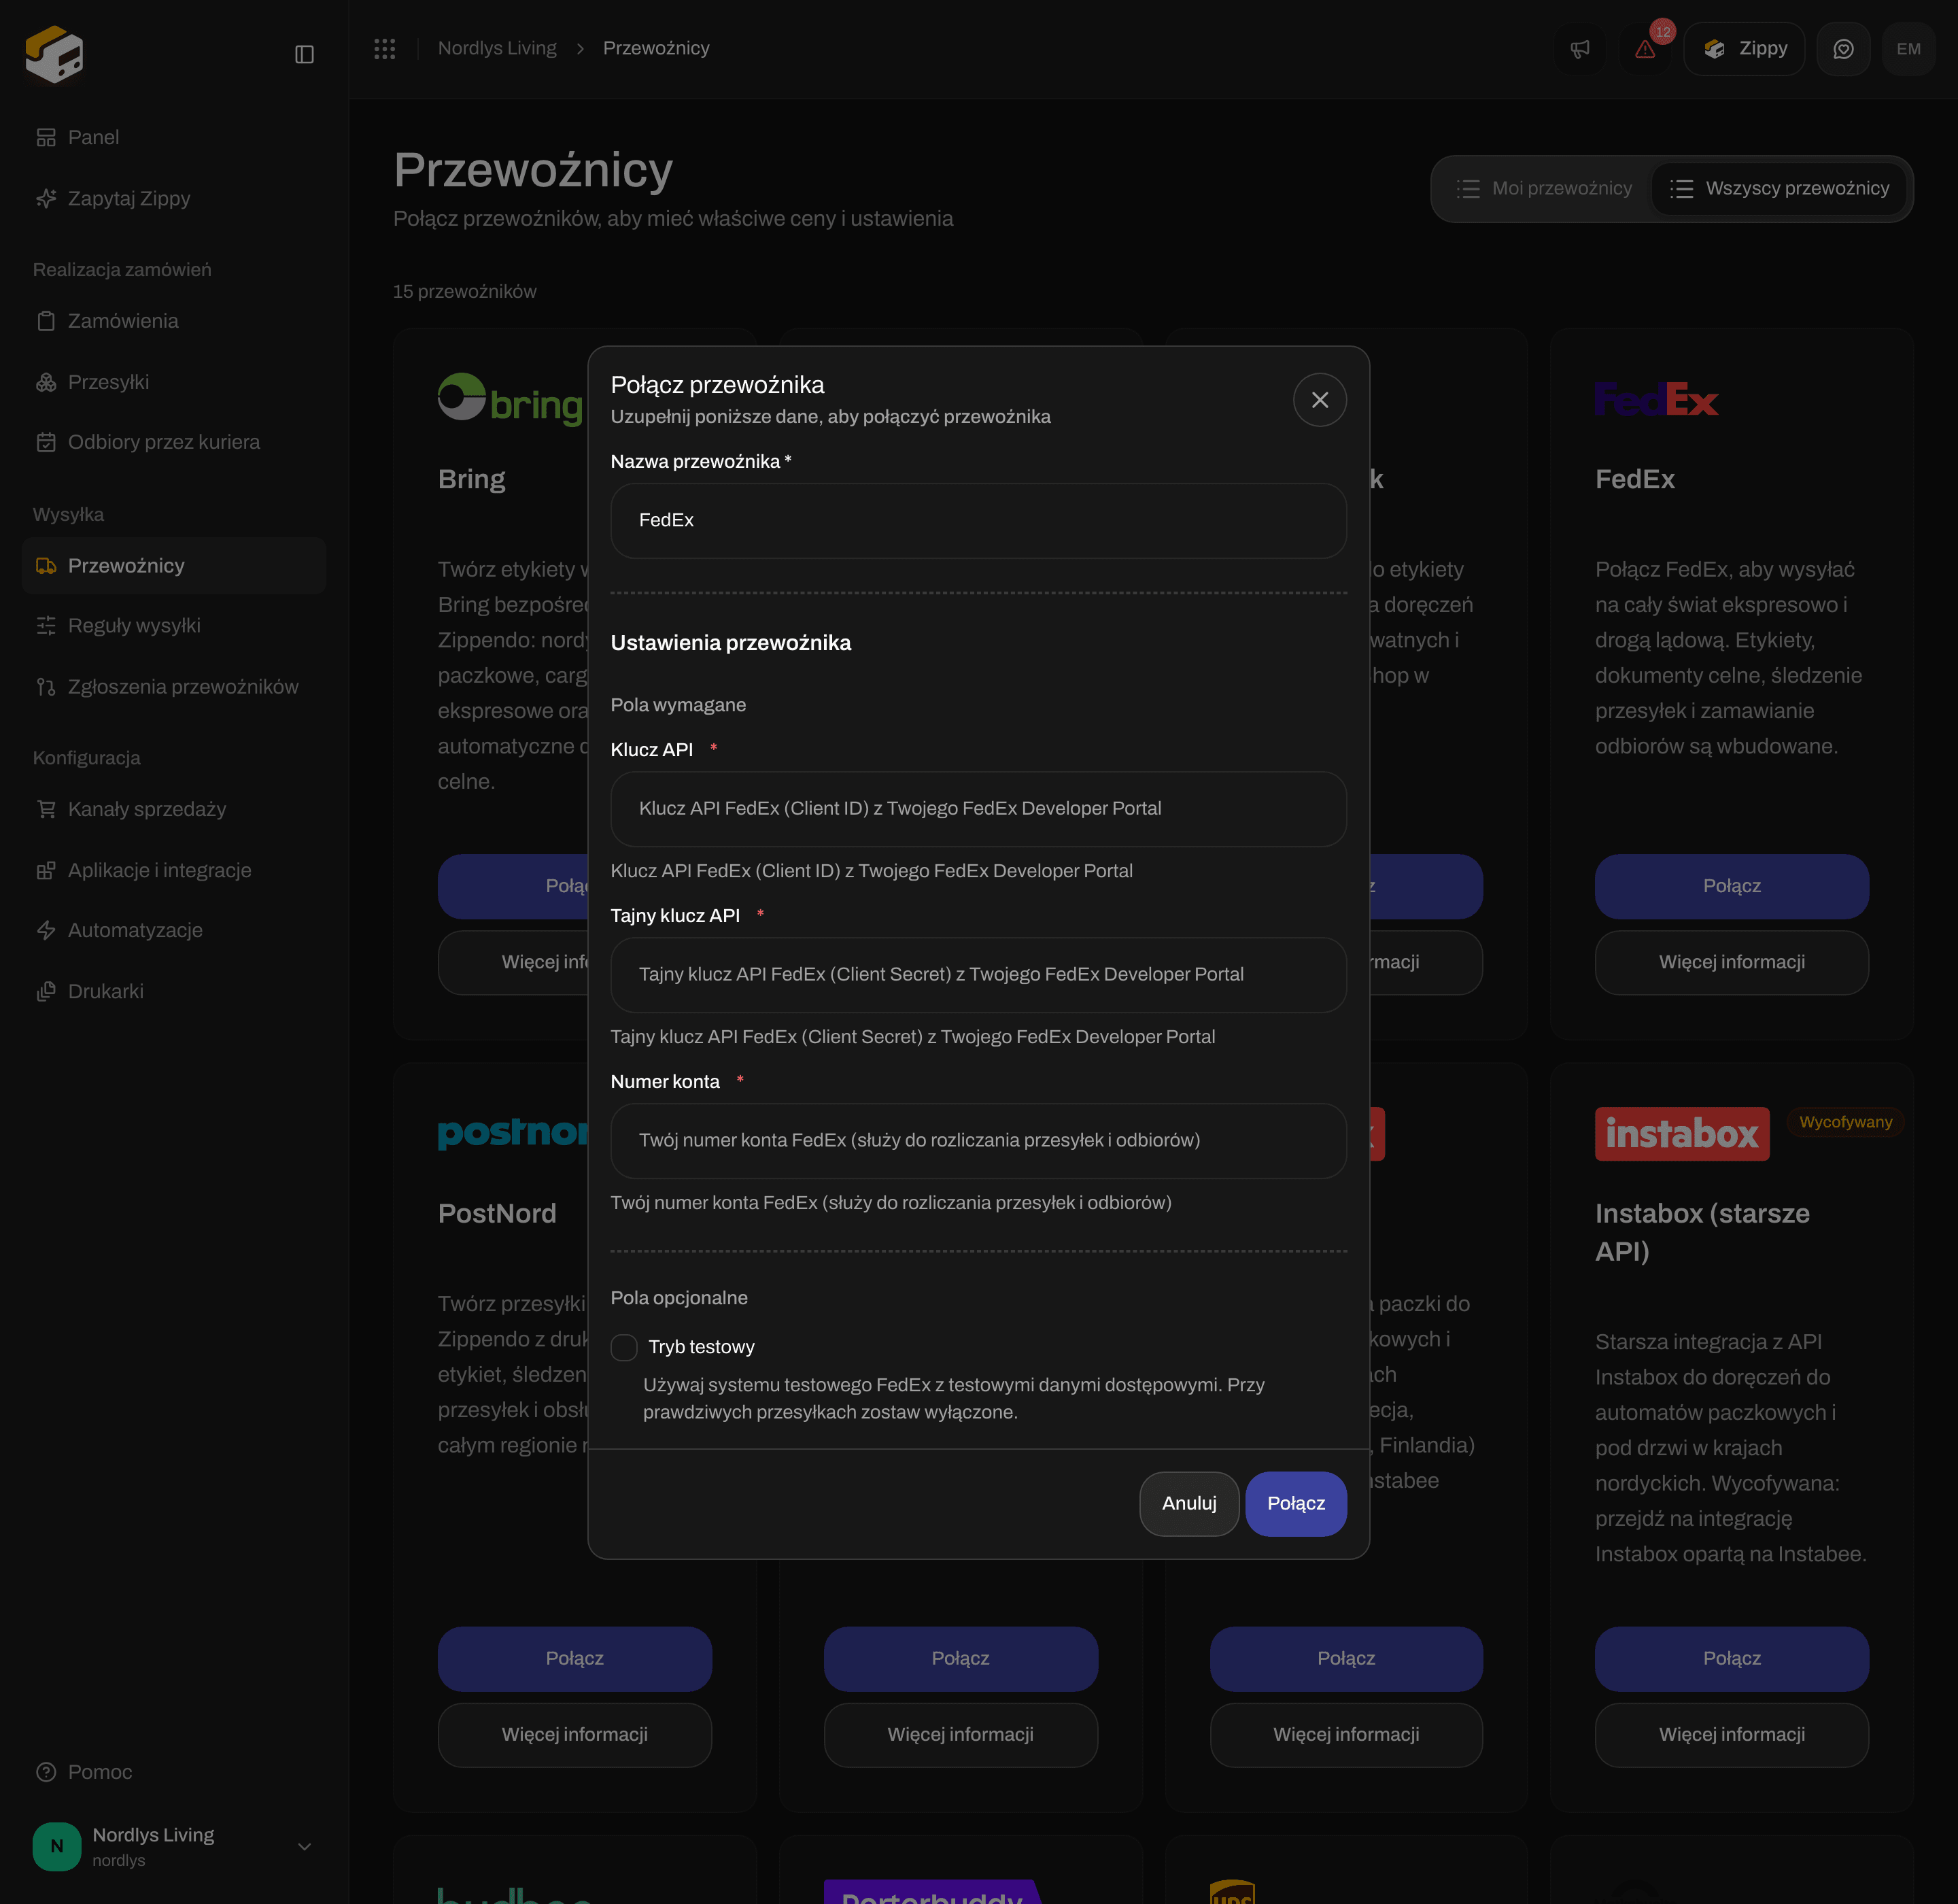Open Reguły wysyłki in the sidebar
1958x1904 pixels.
[x=174, y=626]
